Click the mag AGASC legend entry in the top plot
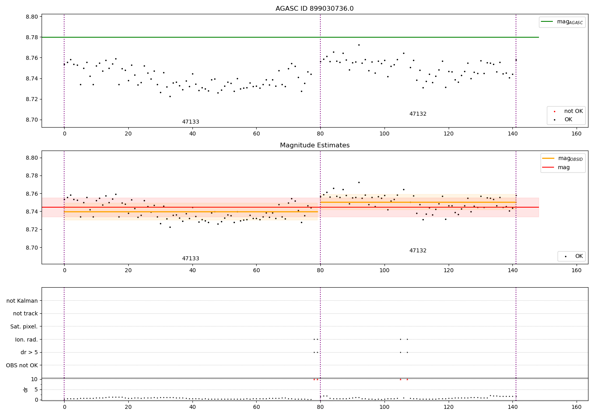The height and width of the screenshot is (416, 594). (x=562, y=22)
